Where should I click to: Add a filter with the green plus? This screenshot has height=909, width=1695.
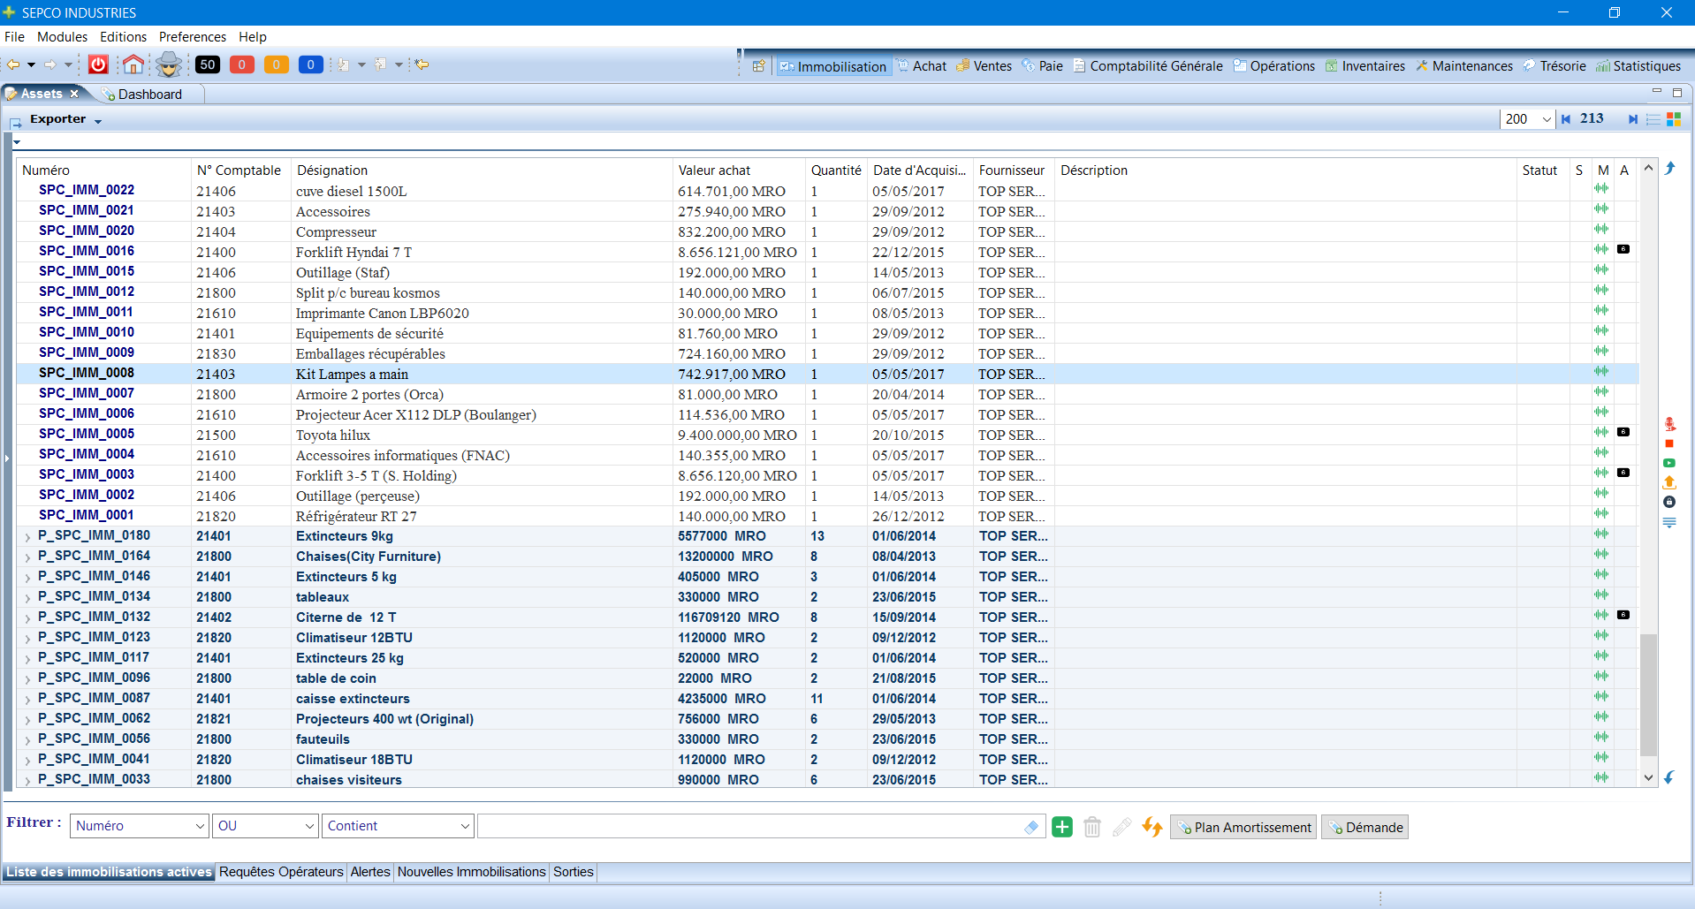[x=1062, y=827]
